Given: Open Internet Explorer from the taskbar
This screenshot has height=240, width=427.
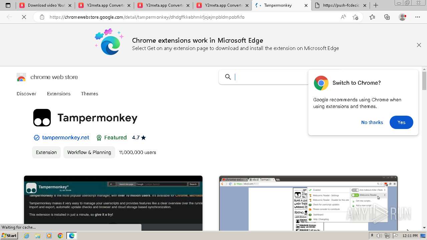Looking at the screenshot, I should coord(27,236).
